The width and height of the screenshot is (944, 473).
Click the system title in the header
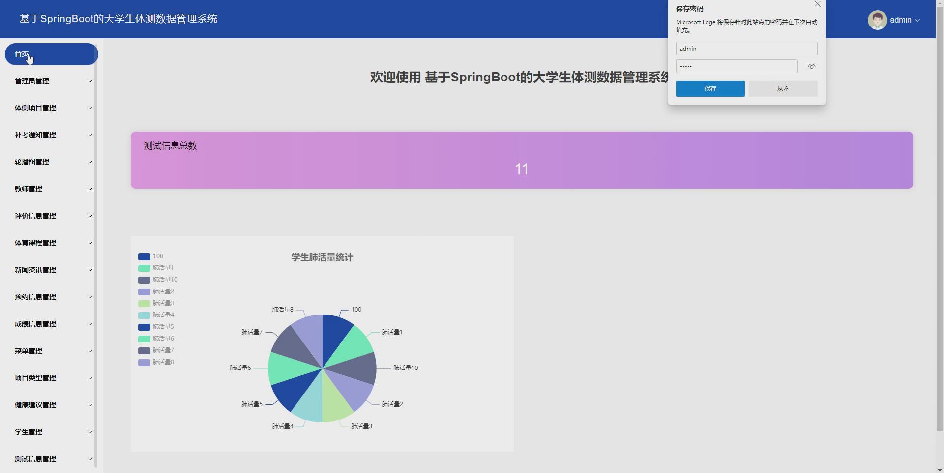[118, 19]
